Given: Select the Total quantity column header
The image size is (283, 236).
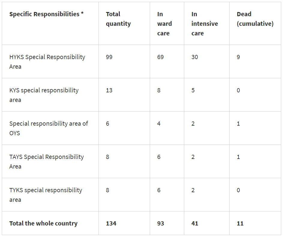Looking at the screenshot, I should coord(118,19).
